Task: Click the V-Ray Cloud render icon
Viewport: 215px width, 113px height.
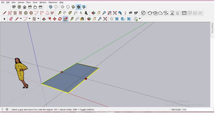Action: click(160, 13)
